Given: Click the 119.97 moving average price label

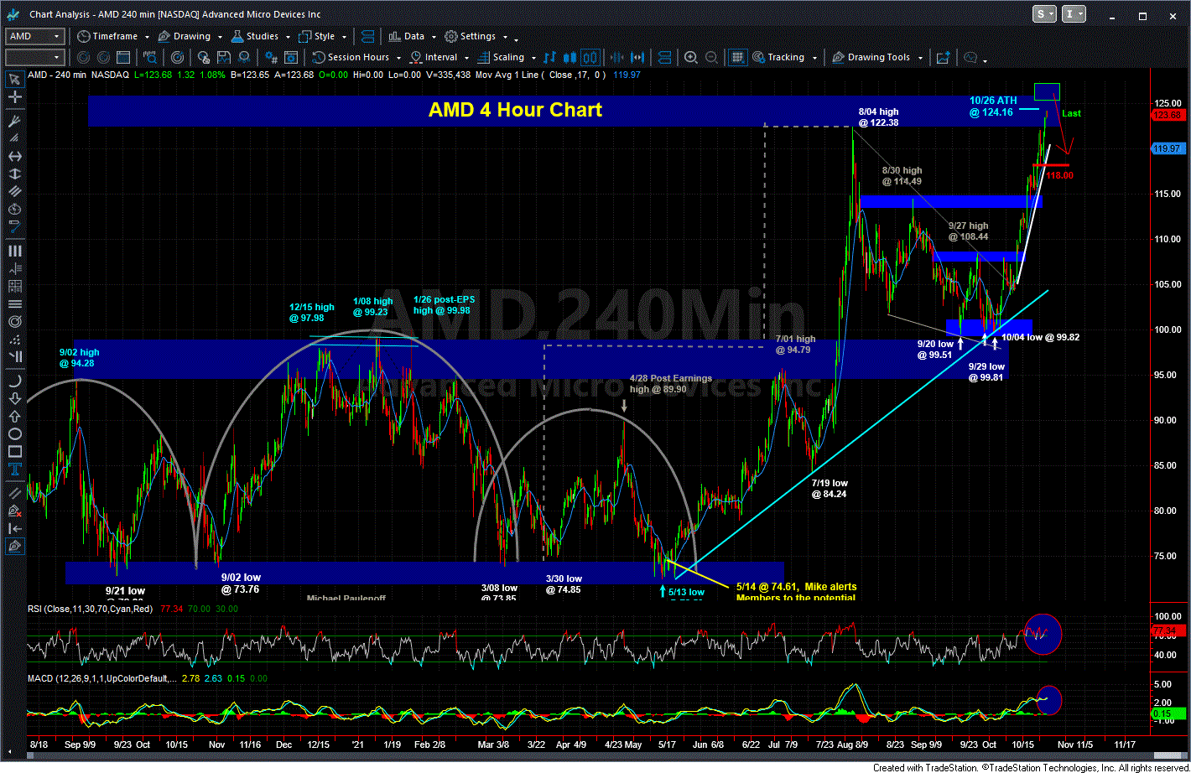Looking at the screenshot, I should point(1169,148).
